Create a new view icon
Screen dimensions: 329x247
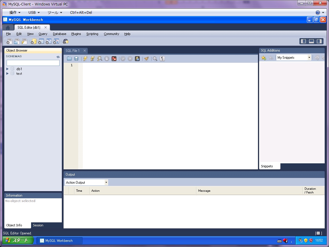[x=49, y=41]
